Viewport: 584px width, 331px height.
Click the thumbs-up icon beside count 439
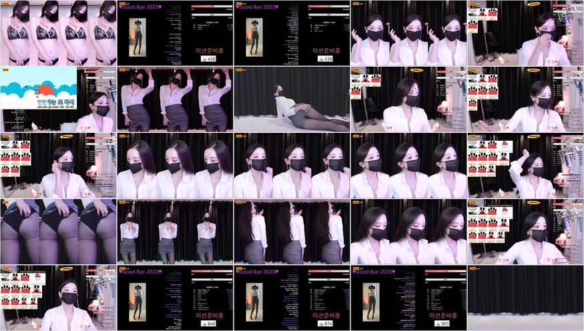pos(322,59)
